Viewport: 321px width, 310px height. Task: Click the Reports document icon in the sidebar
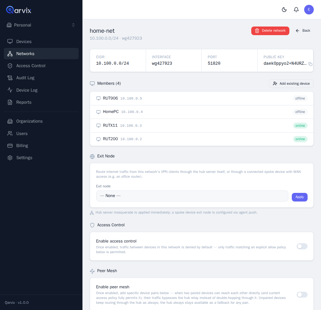(10, 102)
